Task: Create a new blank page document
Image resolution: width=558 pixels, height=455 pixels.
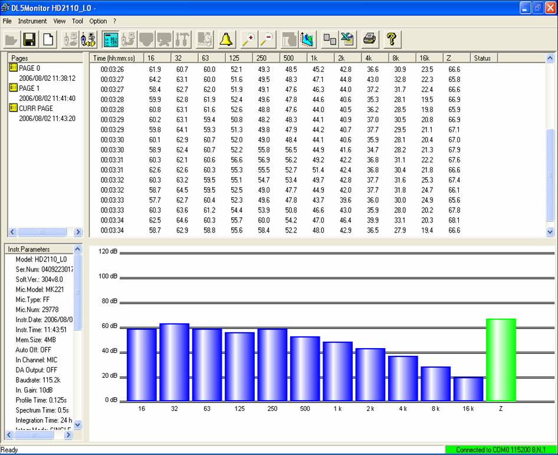Action: 48,39
